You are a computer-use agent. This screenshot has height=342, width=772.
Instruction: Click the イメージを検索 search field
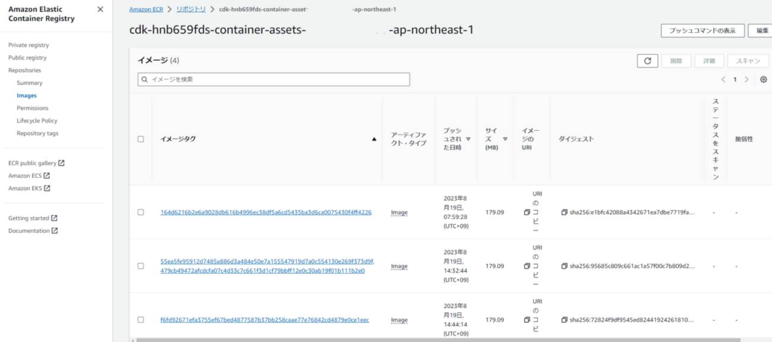click(273, 79)
